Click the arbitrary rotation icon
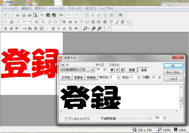189x133 pixels. tap(55, 22)
